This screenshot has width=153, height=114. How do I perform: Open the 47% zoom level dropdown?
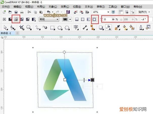point(108,12)
